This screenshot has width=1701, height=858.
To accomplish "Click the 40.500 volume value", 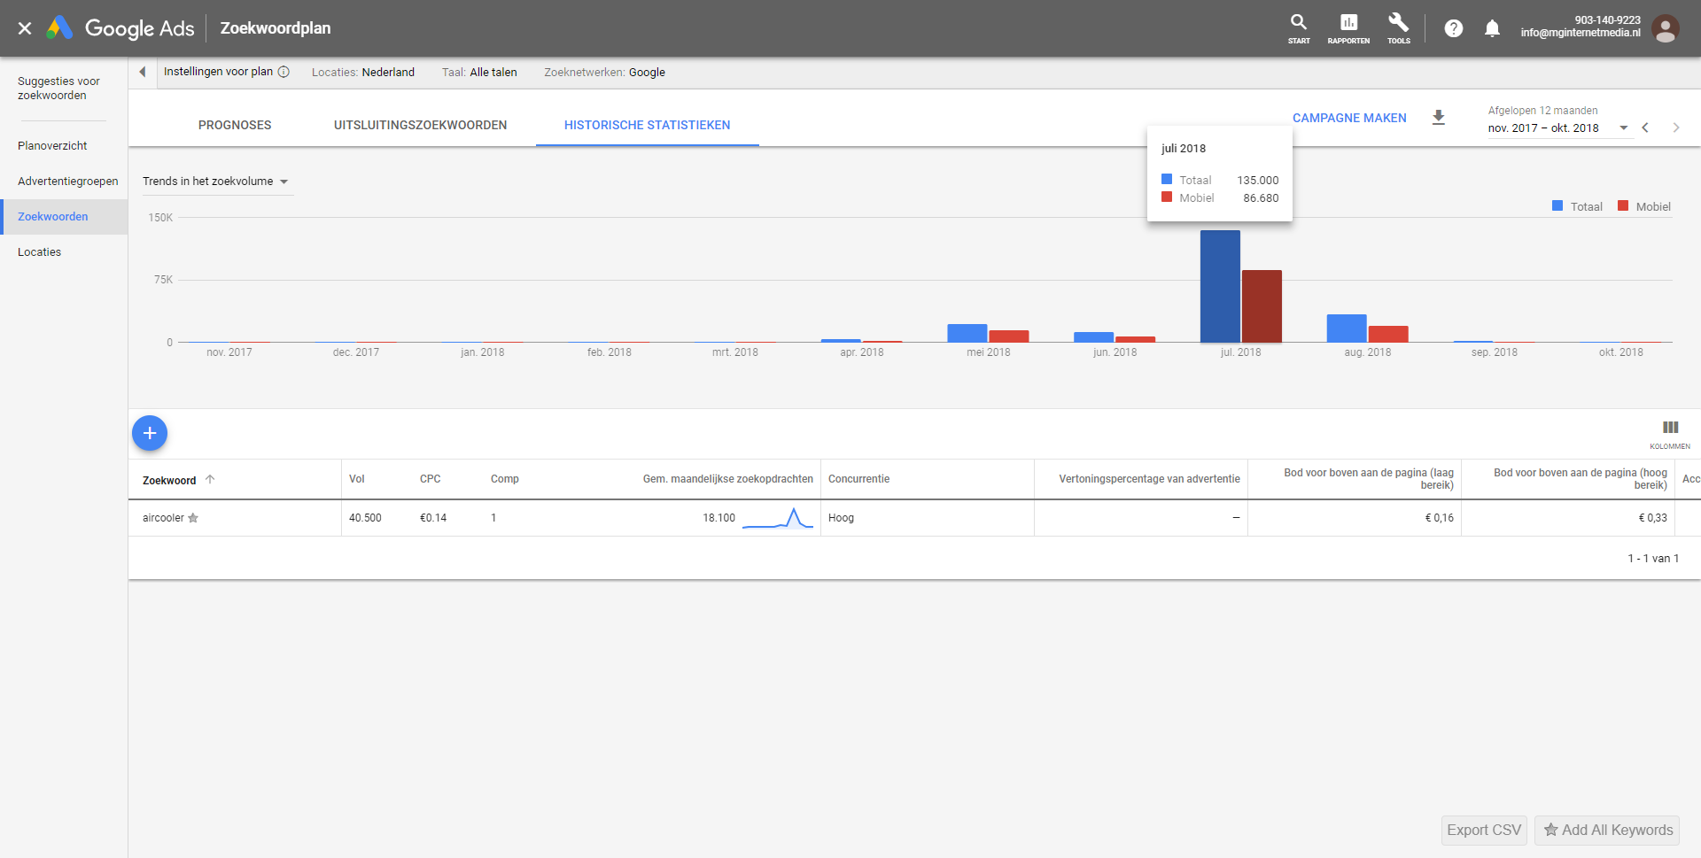I will pyautogui.click(x=365, y=518).
